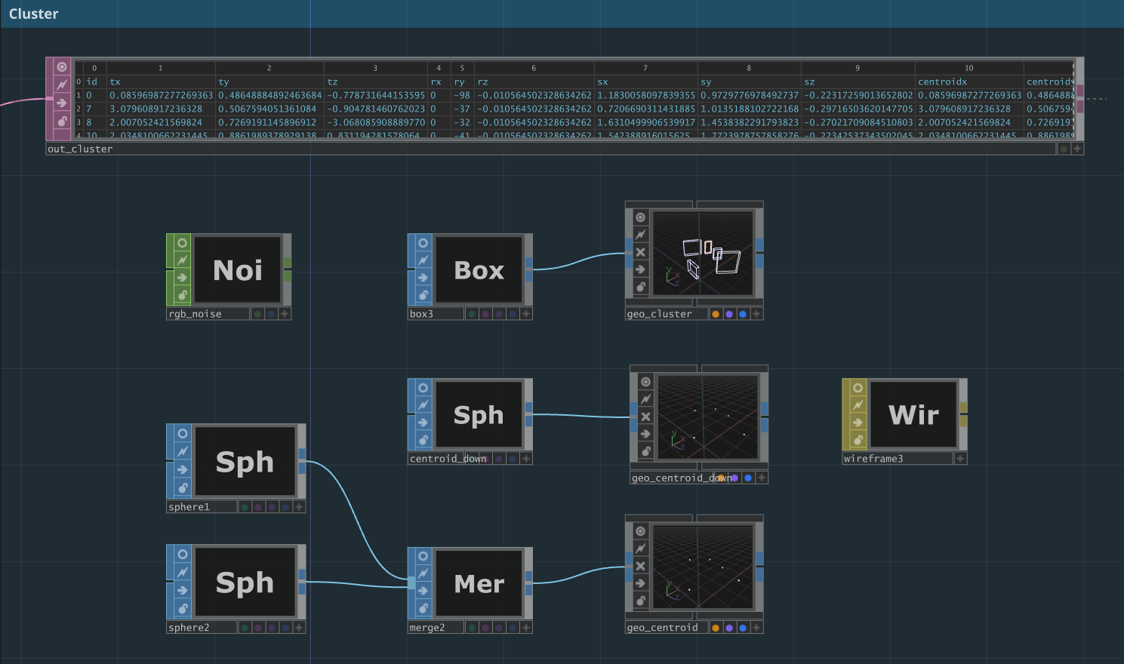Click plus button below sphere2 node
This screenshot has height=664, width=1124.
(299, 628)
